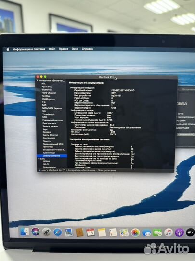Open Finder from the Dock
The width and height of the screenshot is (195, 261).
[x=25, y=232]
